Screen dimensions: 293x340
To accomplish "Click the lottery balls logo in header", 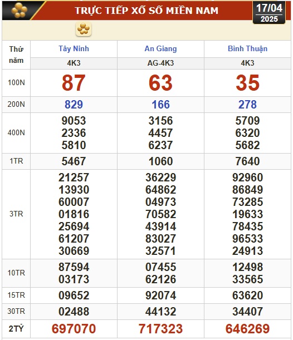I will point(19,10).
